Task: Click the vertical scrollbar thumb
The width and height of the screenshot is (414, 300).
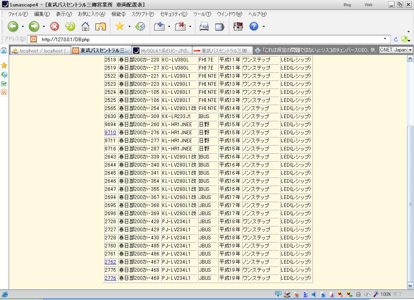Action: pyautogui.click(x=410, y=204)
